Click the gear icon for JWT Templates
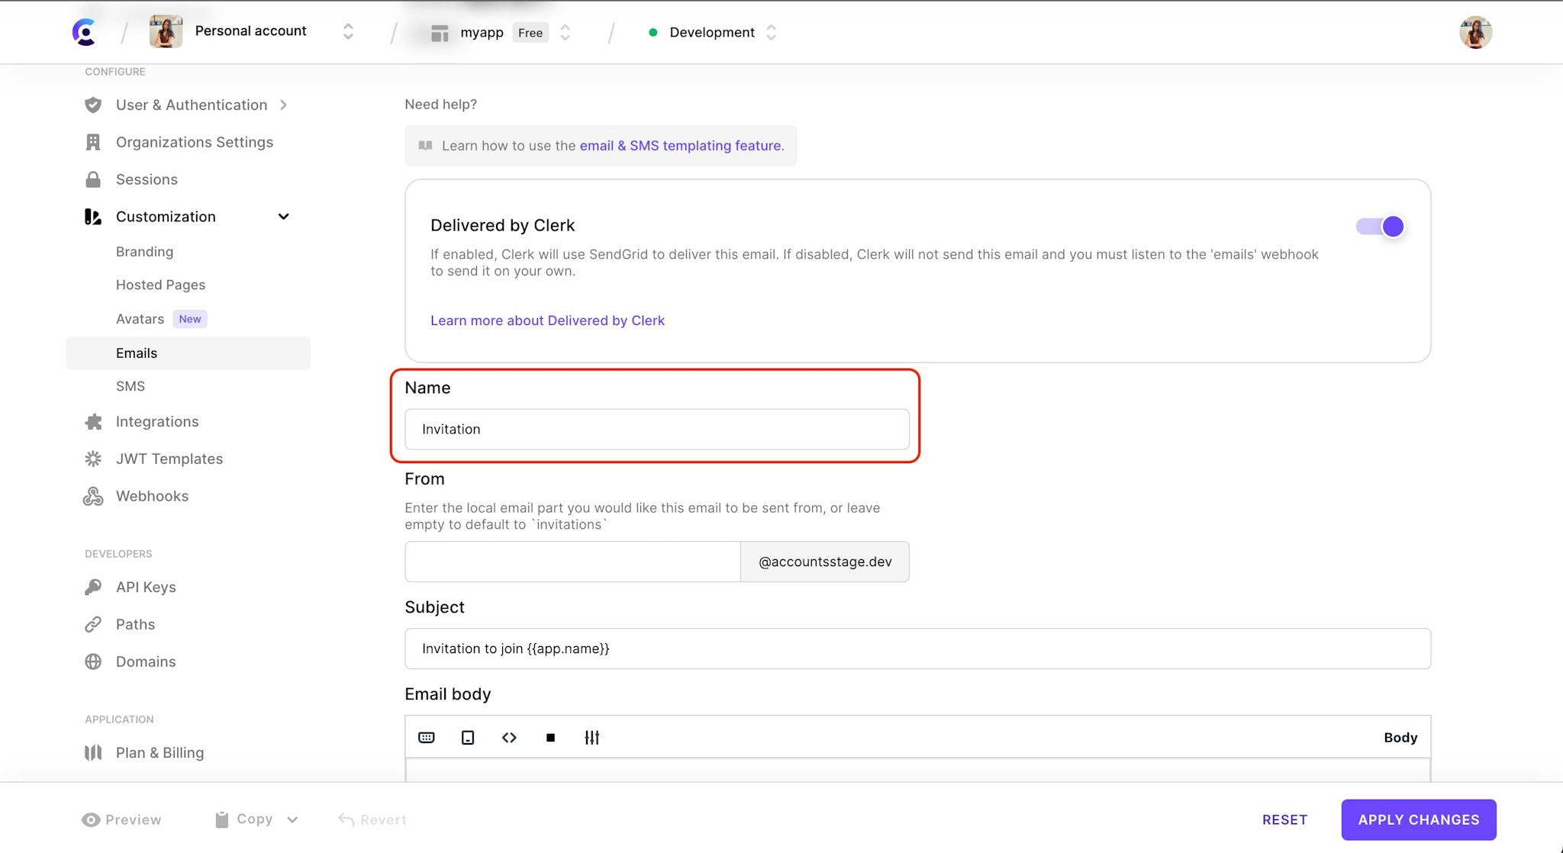This screenshot has height=853, width=1563. [x=93, y=458]
